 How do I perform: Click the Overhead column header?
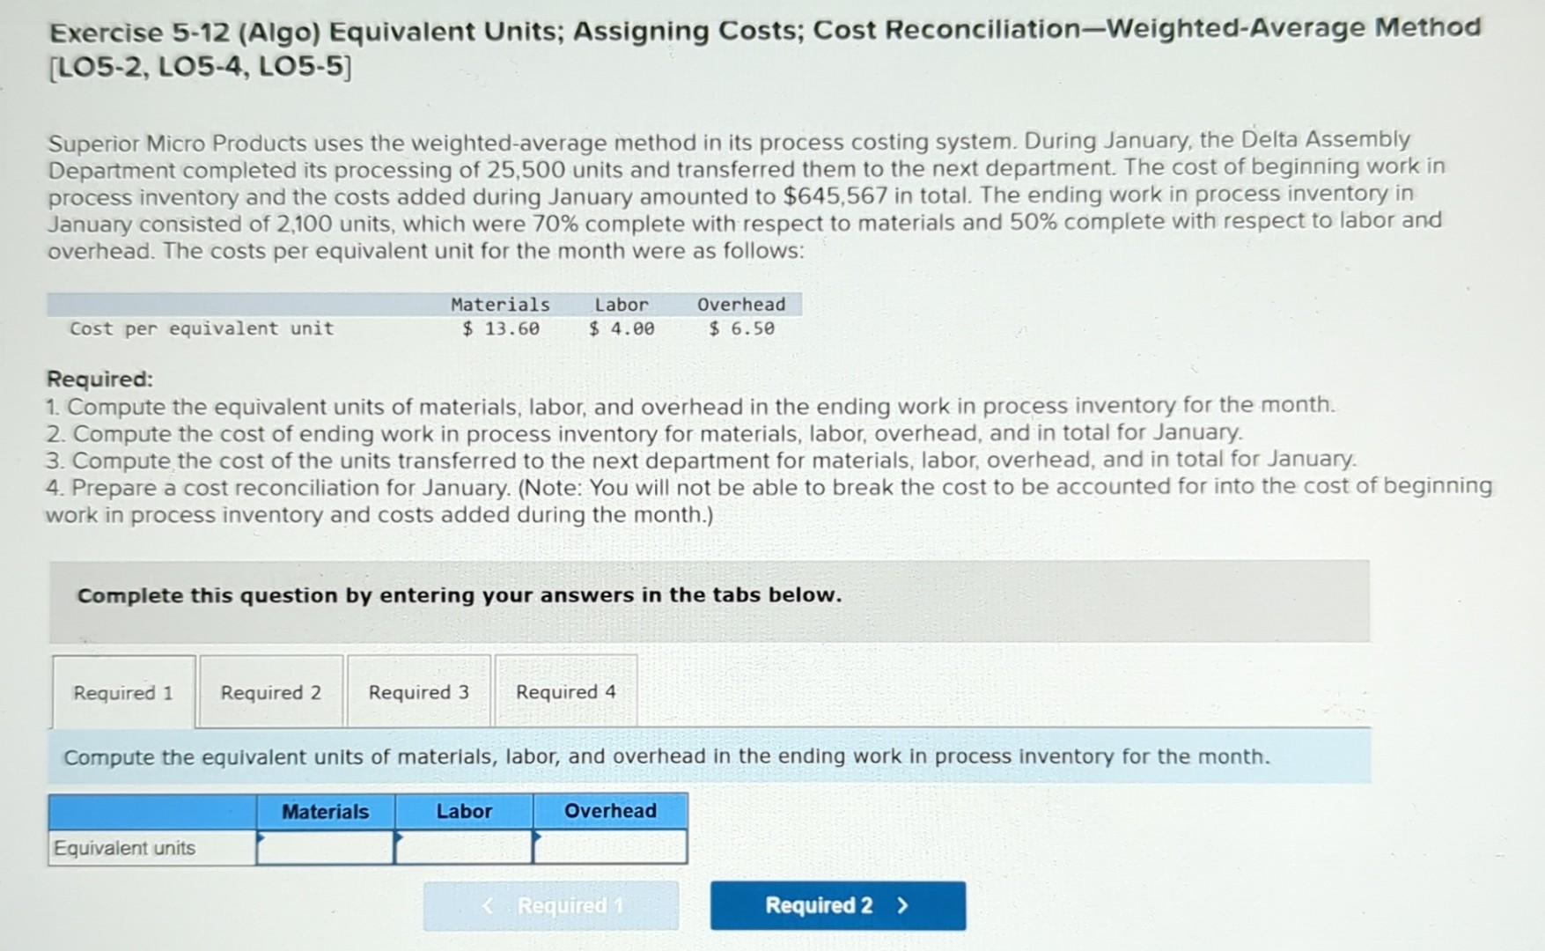[x=609, y=810]
